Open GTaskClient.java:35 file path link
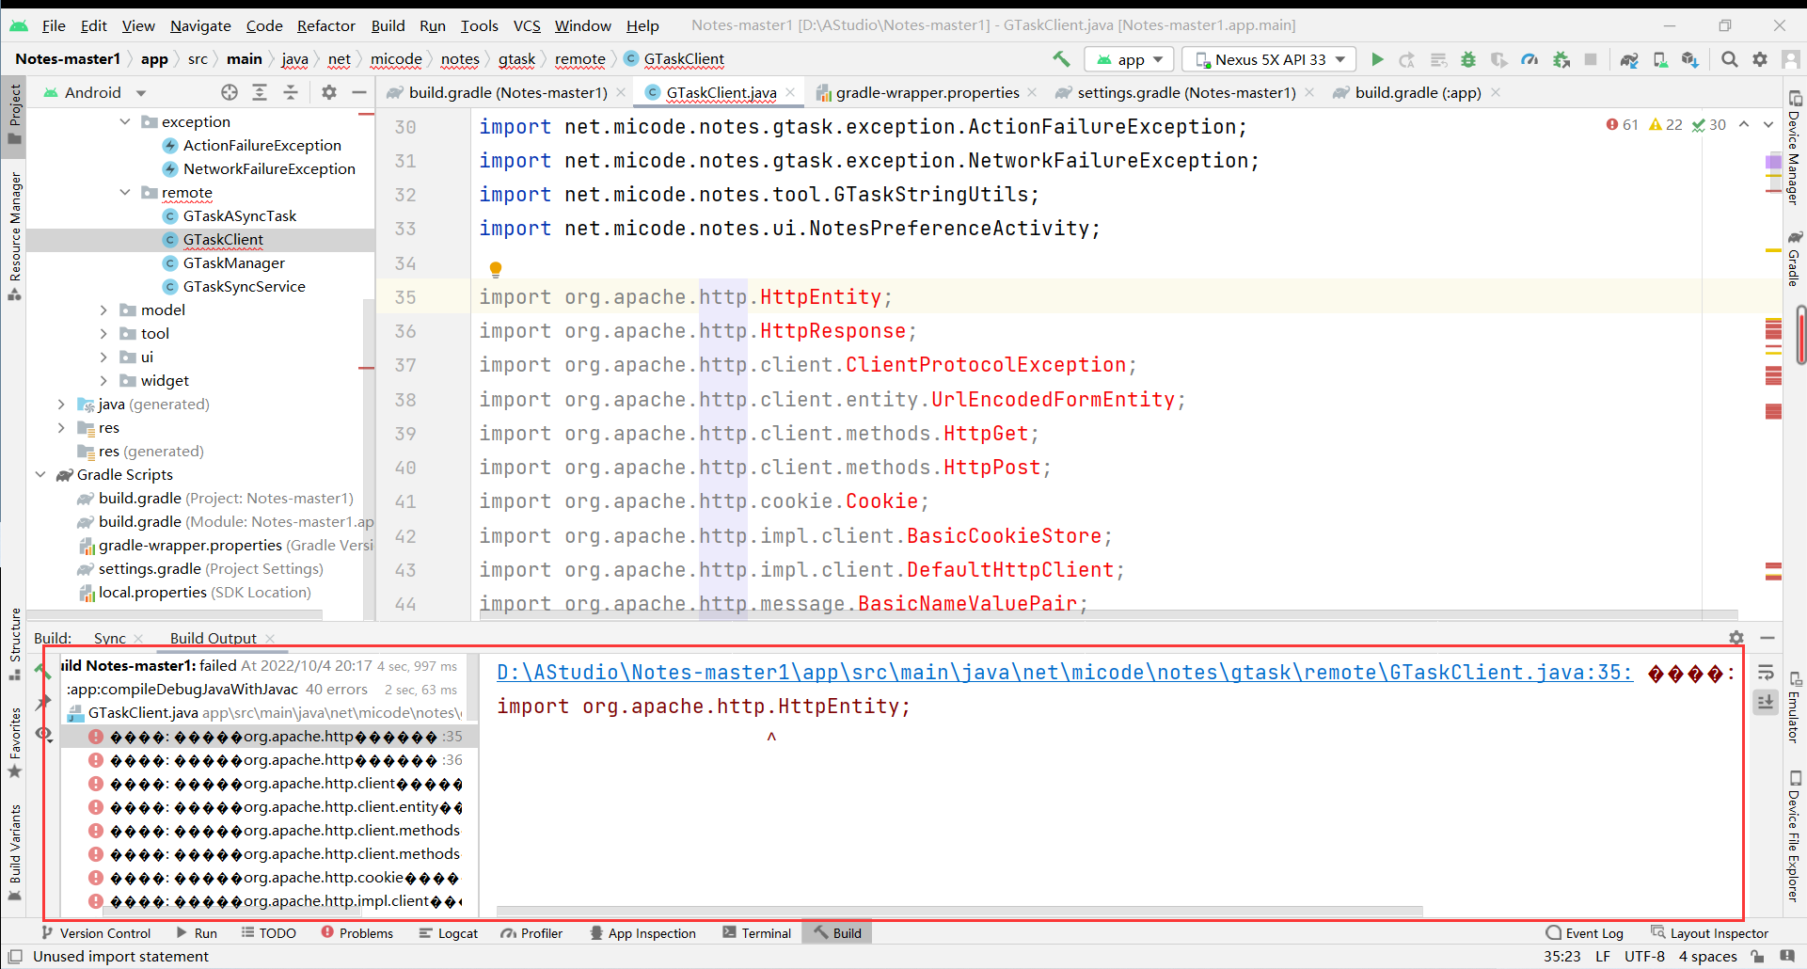This screenshot has width=1807, height=969. pyautogui.click(x=1064, y=672)
